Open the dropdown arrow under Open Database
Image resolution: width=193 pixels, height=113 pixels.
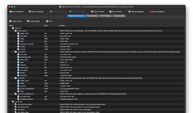tap(47, 14)
